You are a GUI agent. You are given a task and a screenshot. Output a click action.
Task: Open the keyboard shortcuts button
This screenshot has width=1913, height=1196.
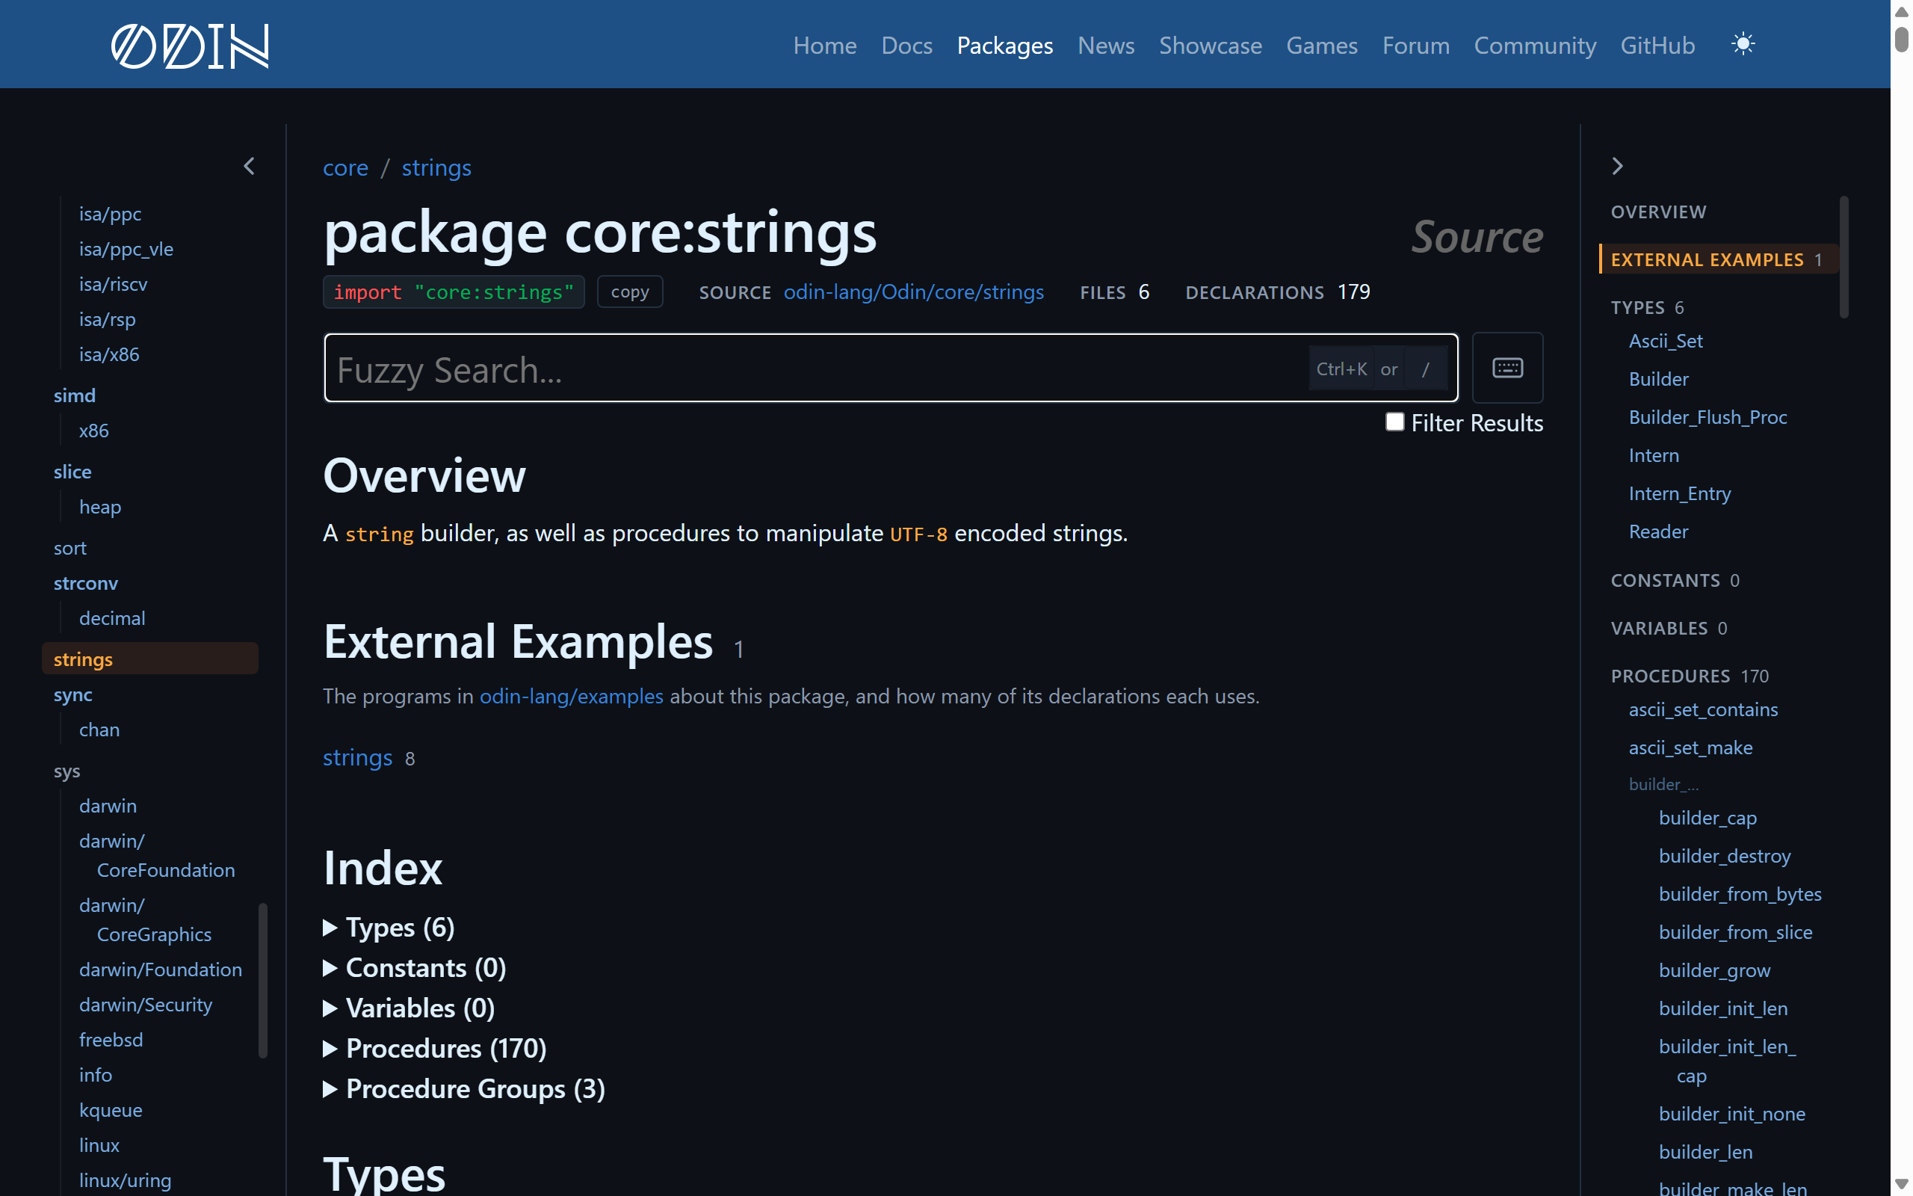point(1506,368)
